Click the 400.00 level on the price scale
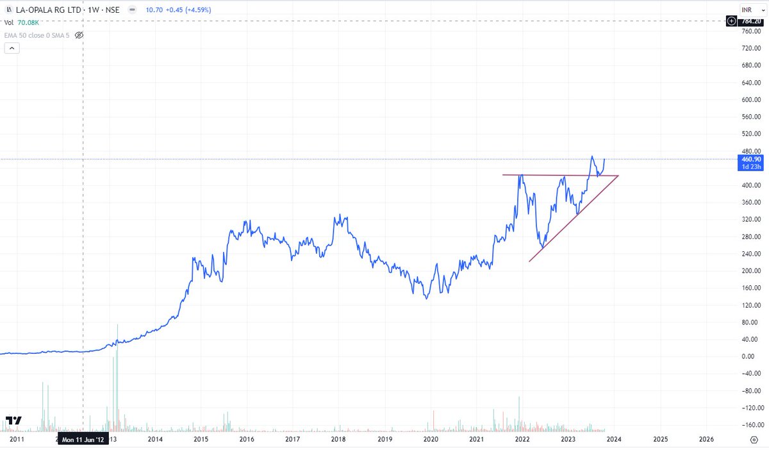Viewport: 769px width, 450px height. click(x=750, y=185)
